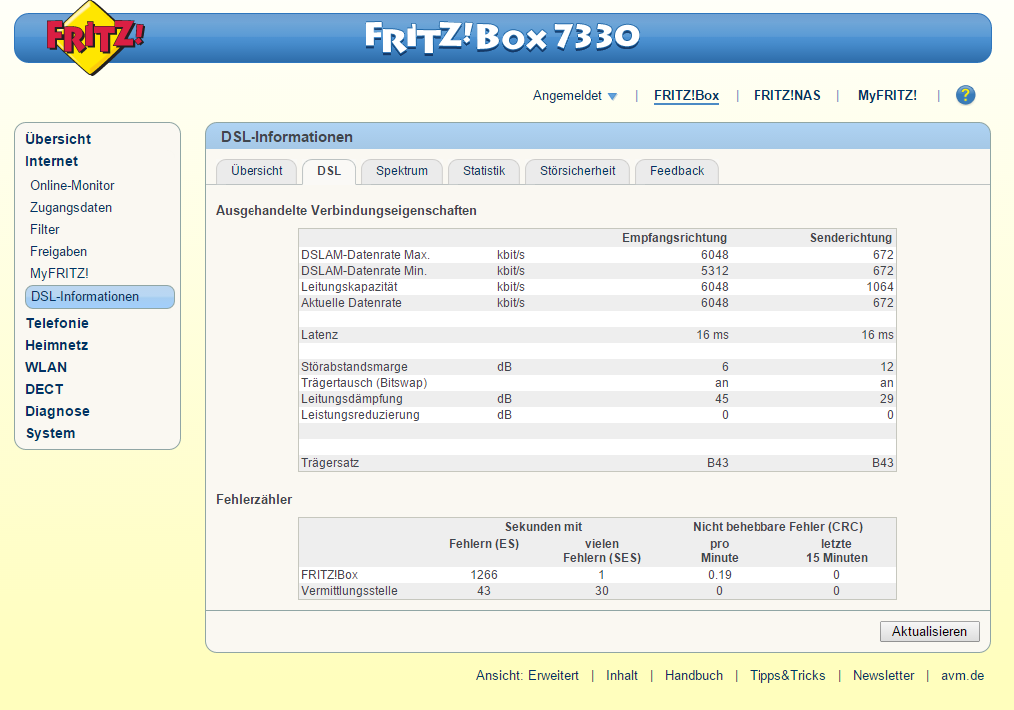Open System in the sidebar
Viewport: 1014px width, 710px height.
click(50, 433)
